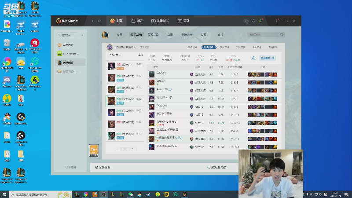Open the notification center in system tray

coord(347,194)
